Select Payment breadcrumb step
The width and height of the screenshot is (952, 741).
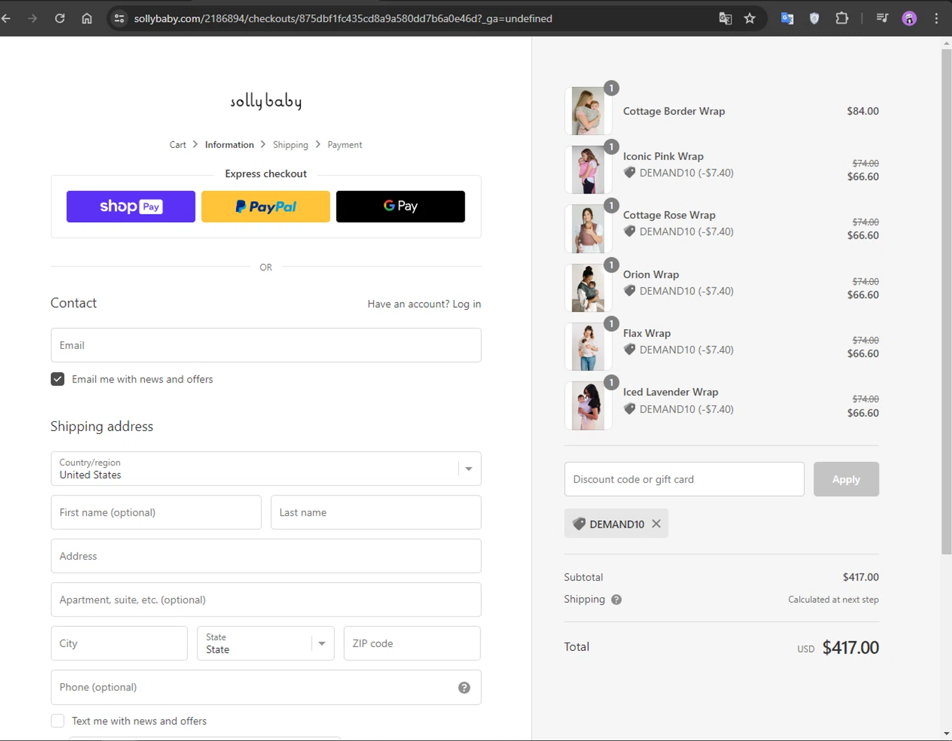[345, 145]
